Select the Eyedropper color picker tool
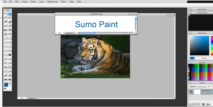This screenshot has height=107, width=213. tap(6, 76)
